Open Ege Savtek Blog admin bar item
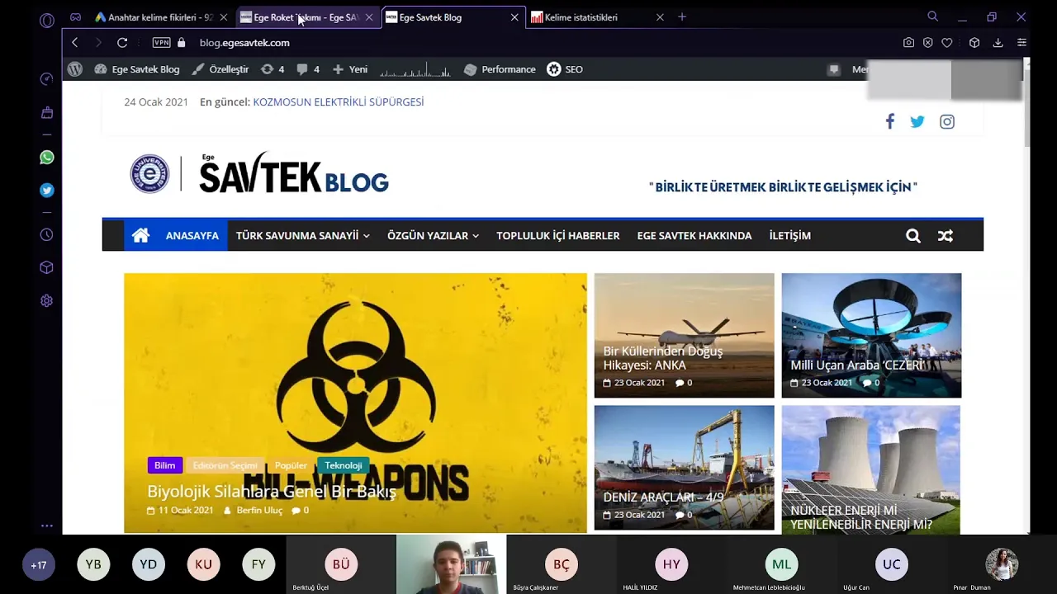 pyautogui.click(x=137, y=69)
